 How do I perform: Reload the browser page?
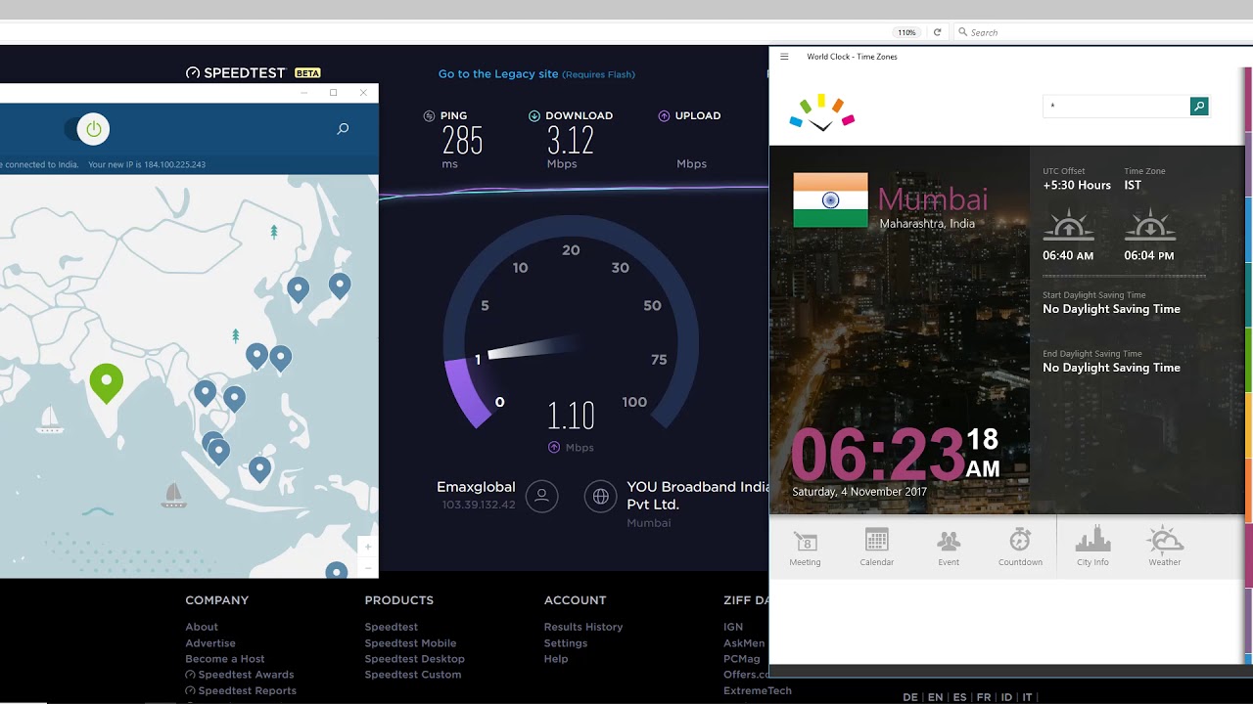(937, 32)
